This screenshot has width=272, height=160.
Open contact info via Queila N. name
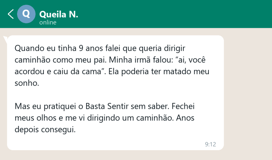tap(59, 14)
